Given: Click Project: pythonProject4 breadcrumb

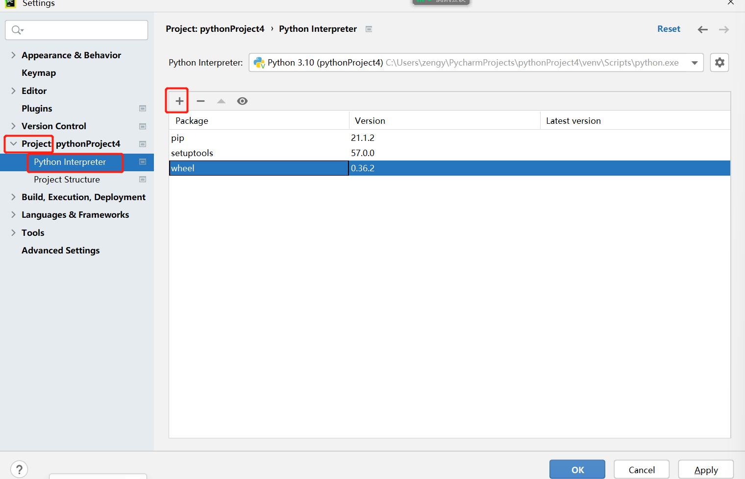Looking at the screenshot, I should (x=215, y=29).
